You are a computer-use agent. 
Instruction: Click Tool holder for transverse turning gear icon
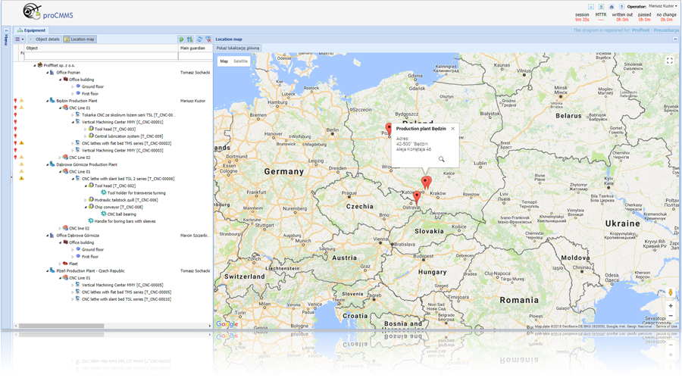click(x=104, y=192)
